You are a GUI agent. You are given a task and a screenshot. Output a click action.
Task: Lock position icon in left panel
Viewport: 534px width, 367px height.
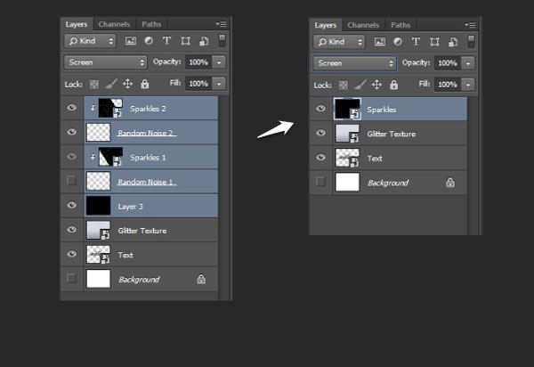(127, 84)
